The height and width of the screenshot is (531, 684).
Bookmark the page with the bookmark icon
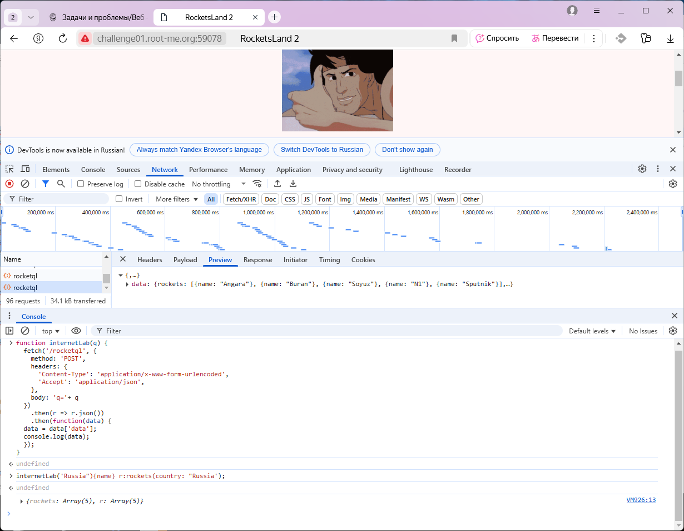(454, 38)
